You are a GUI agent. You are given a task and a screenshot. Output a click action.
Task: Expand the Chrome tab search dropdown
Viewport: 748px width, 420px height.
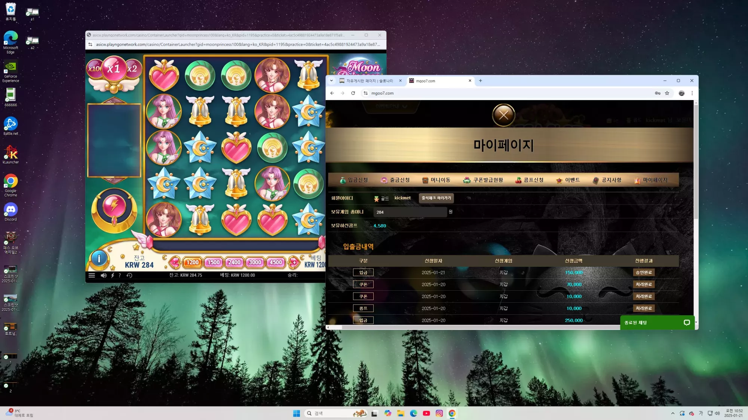click(331, 81)
